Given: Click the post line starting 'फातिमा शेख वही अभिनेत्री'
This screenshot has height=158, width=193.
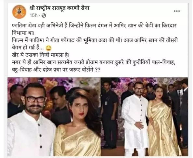Looking at the screenshot, I should (x=94, y=26).
